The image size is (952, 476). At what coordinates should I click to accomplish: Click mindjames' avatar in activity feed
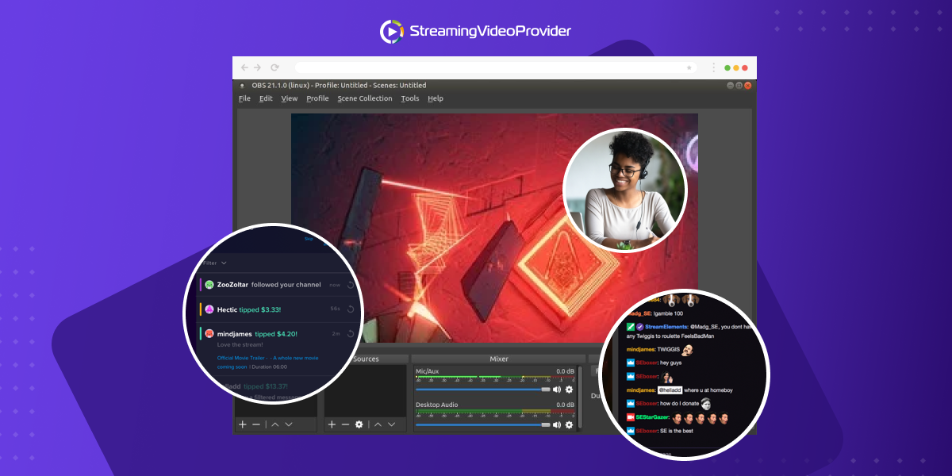[209, 334]
